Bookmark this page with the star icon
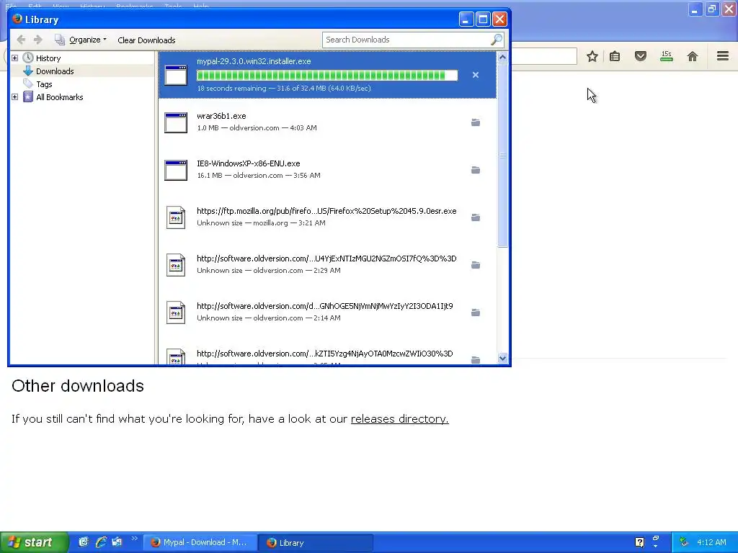Image resolution: width=738 pixels, height=553 pixels. [x=592, y=56]
